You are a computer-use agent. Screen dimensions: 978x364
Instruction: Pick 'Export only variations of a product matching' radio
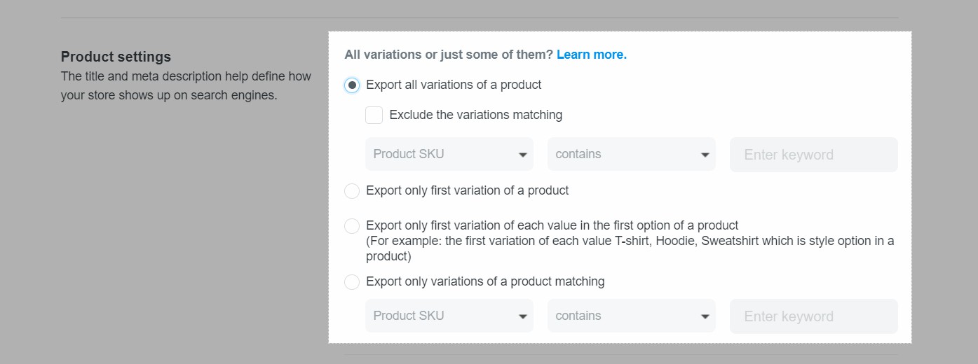click(352, 282)
